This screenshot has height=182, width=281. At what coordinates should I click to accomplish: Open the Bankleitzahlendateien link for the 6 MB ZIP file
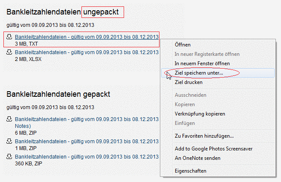[87, 119]
